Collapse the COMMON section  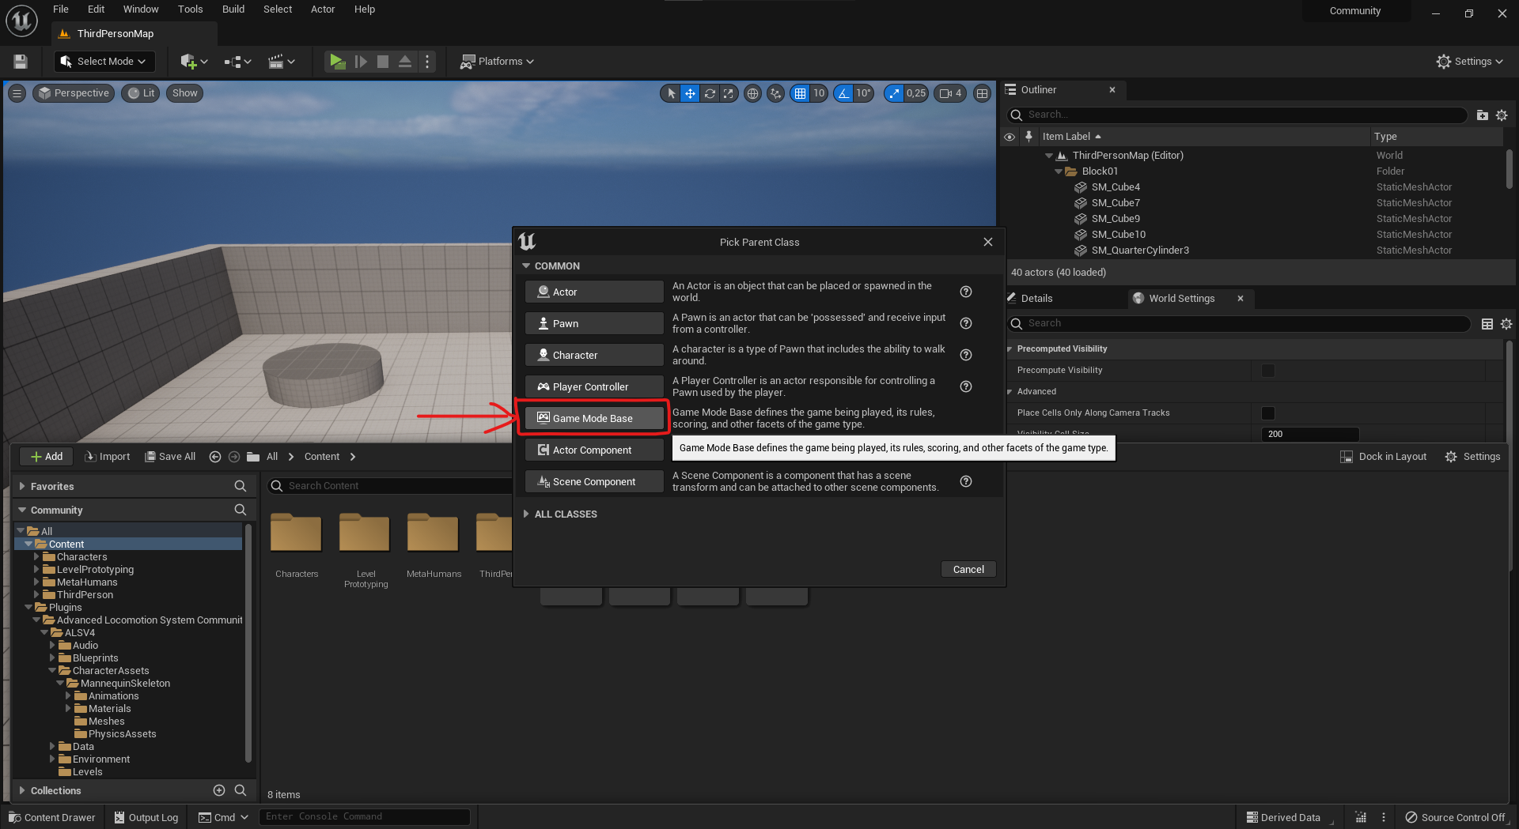(x=526, y=266)
